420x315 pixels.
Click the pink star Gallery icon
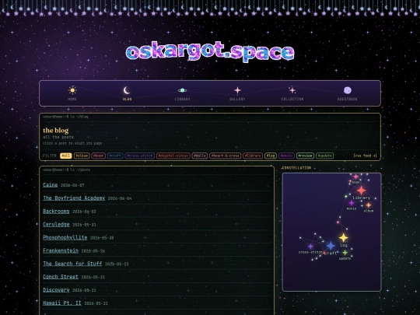tap(237, 90)
